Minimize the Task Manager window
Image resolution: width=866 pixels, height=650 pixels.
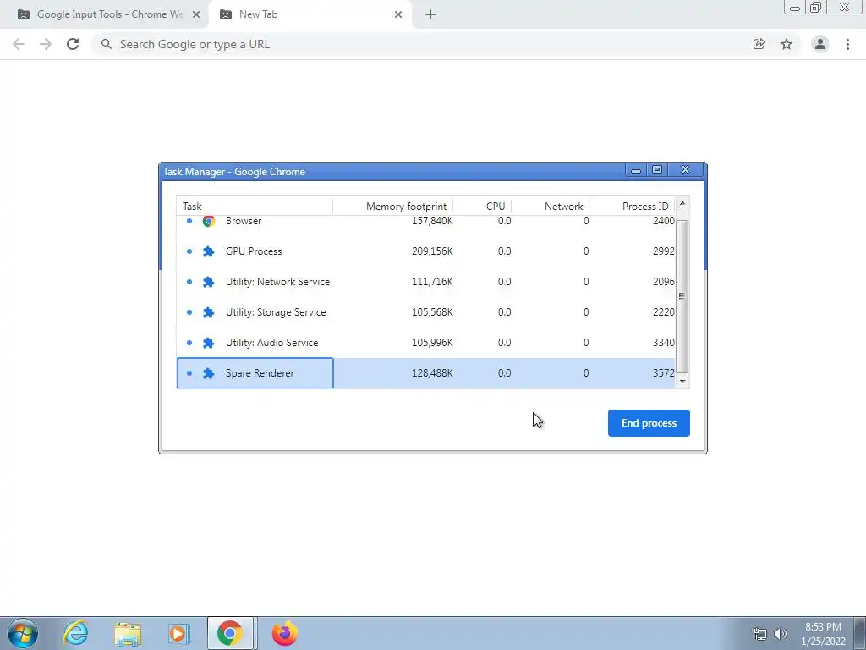coord(636,170)
